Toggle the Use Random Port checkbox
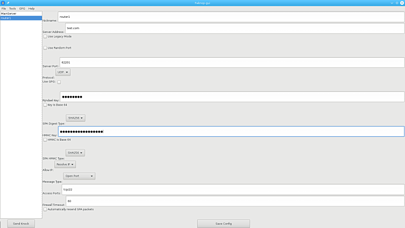405x228 pixels. [x=45, y=48]
